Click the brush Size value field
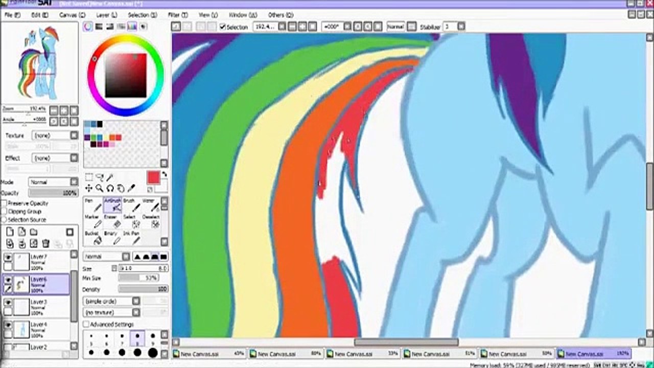 [x=144, y=268]
